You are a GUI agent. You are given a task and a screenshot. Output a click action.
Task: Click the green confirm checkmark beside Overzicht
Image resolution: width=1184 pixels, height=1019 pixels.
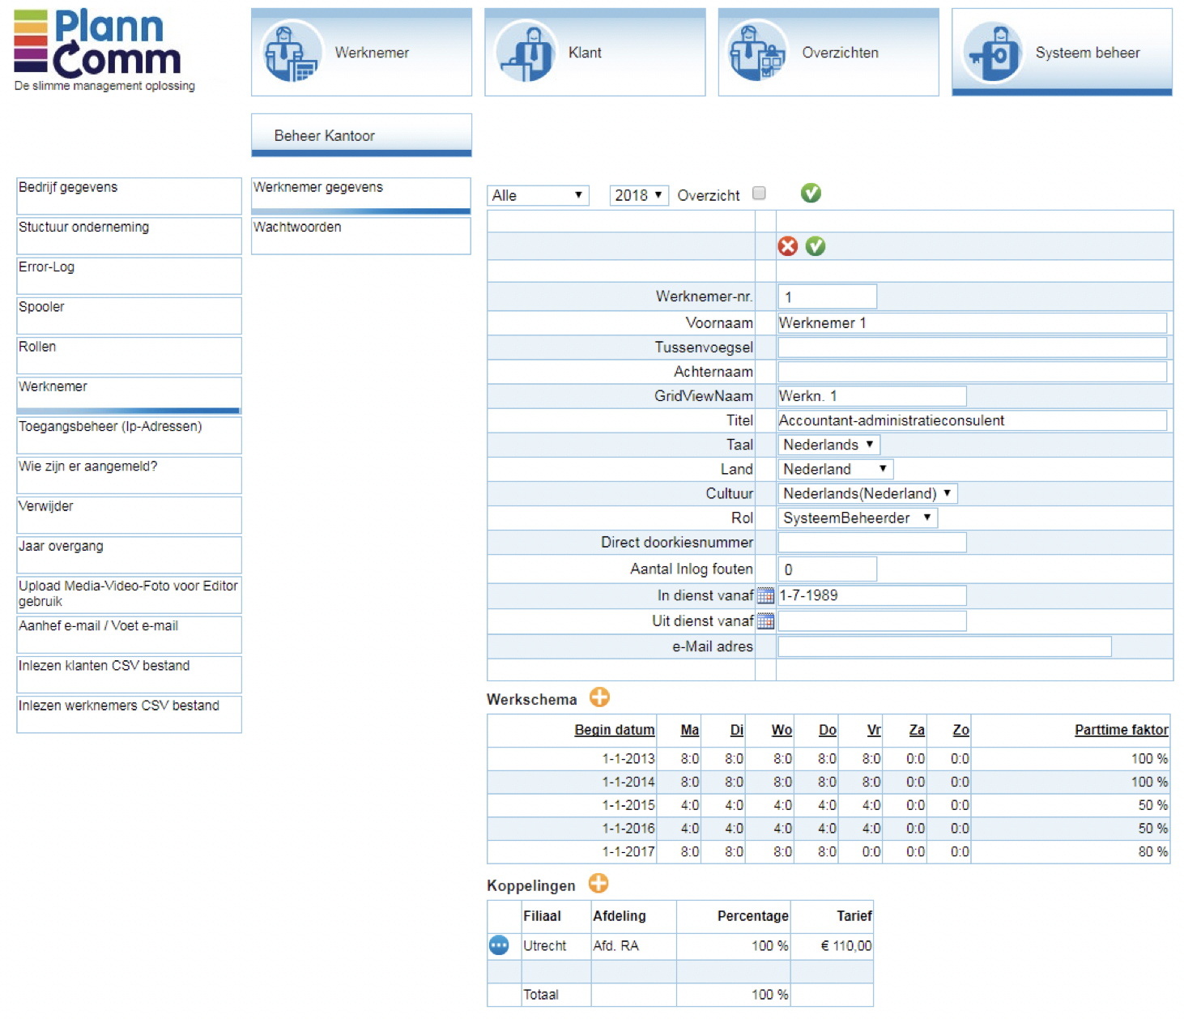[x=810, y=193]
